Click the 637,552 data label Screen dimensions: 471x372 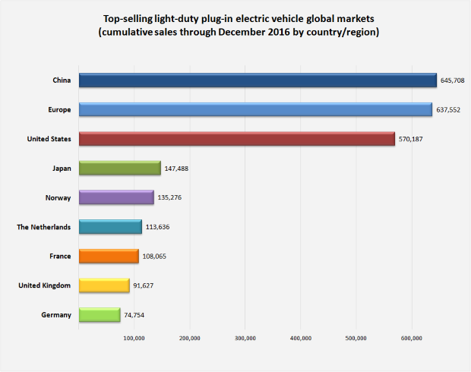448,110
